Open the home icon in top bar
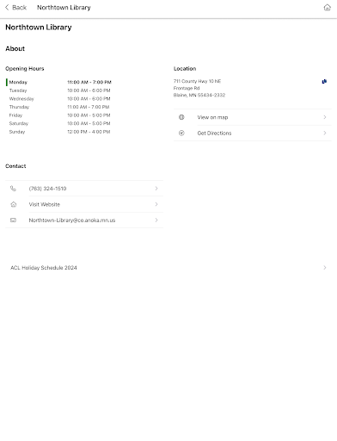 coord(327,8)
